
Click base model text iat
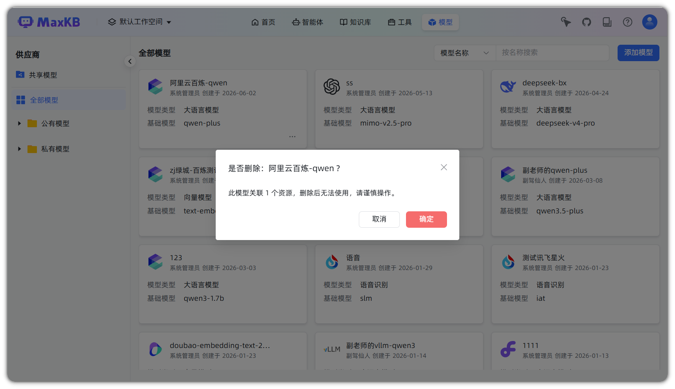point(540,298)
